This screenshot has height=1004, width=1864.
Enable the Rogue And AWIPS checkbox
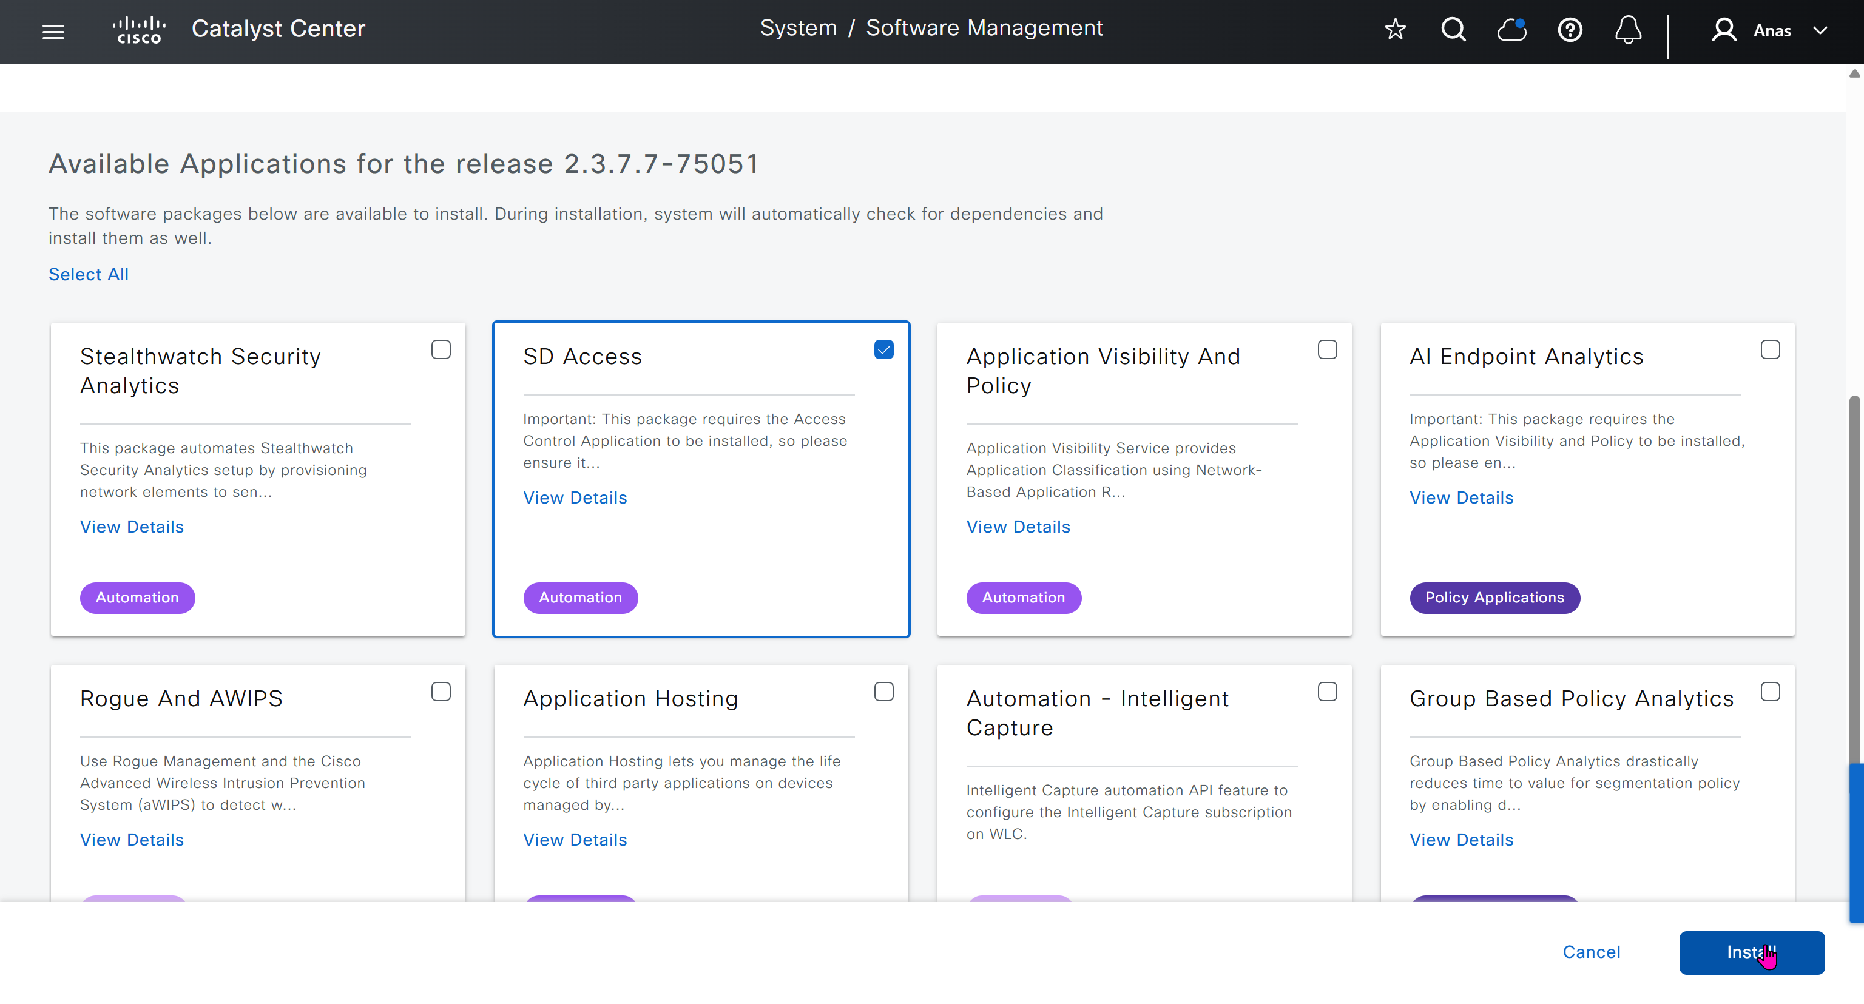[x=441, y=692]
